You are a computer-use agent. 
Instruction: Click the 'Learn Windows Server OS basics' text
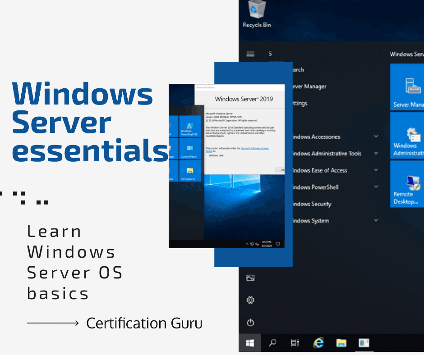(75, 262)
